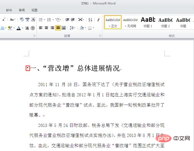The image size is (194, 151).
Task: Click the short line '帷幕。'
Action: [x=35, y=115]
